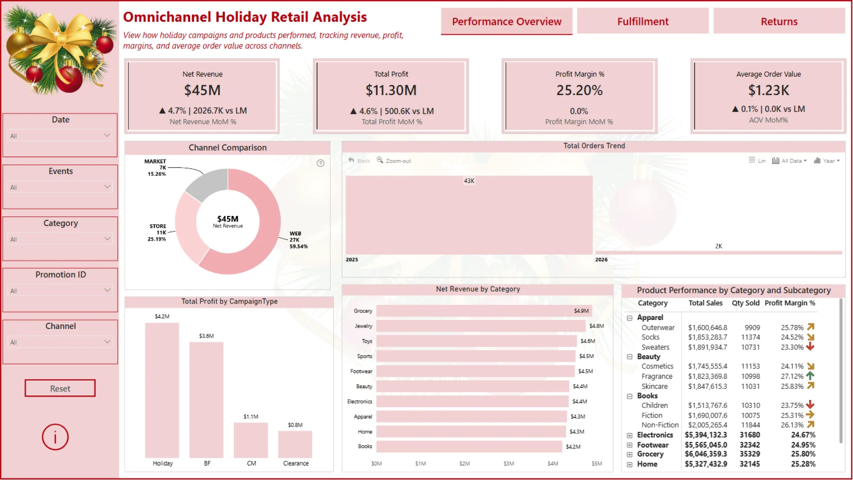Switch to the Returns tab
Screen dimensions: 853x480
point(779,21)
